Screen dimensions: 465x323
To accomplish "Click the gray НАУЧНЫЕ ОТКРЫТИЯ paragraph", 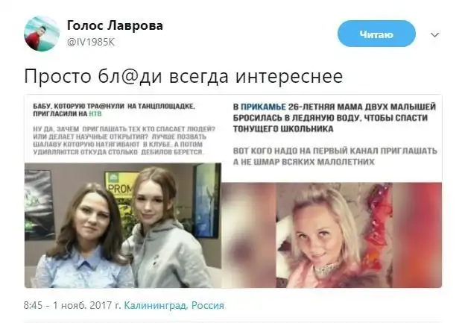I will 124,141.
